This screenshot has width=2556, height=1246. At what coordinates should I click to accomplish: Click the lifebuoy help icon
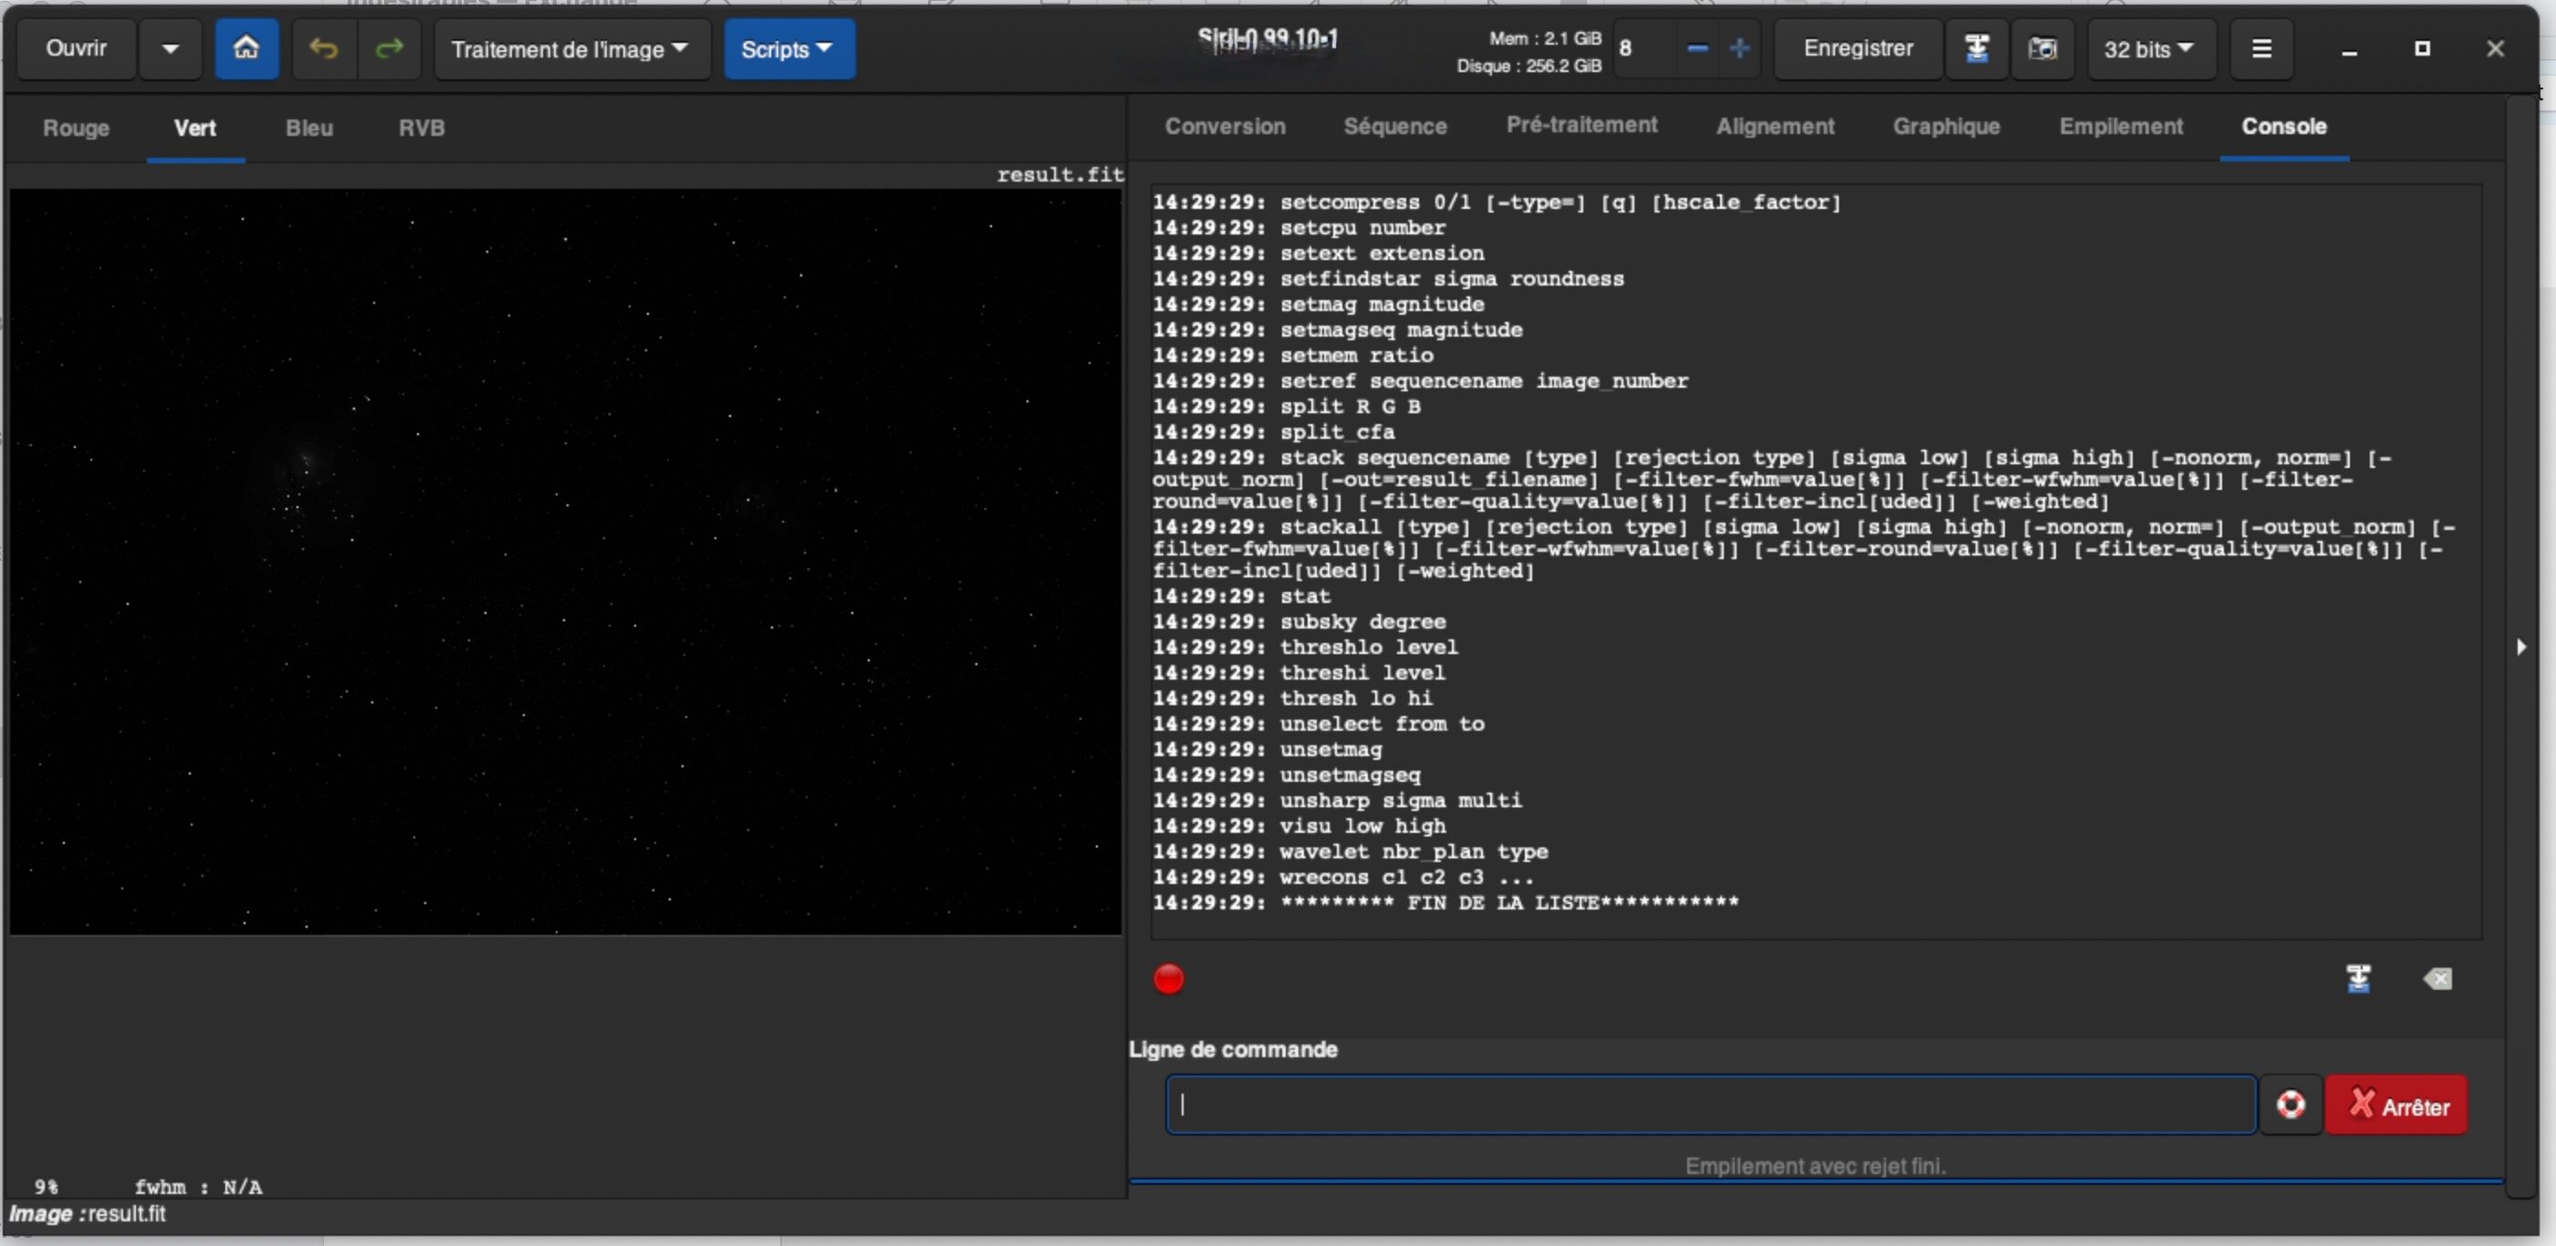pos(2290,1104)
